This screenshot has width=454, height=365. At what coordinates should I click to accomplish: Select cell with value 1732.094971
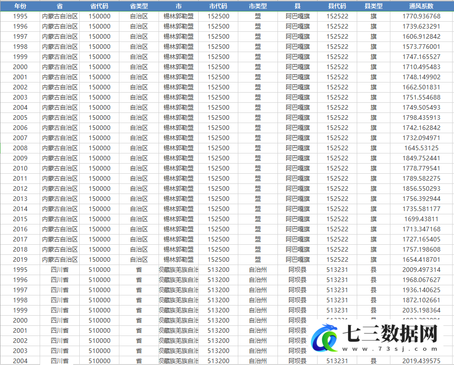422,138
